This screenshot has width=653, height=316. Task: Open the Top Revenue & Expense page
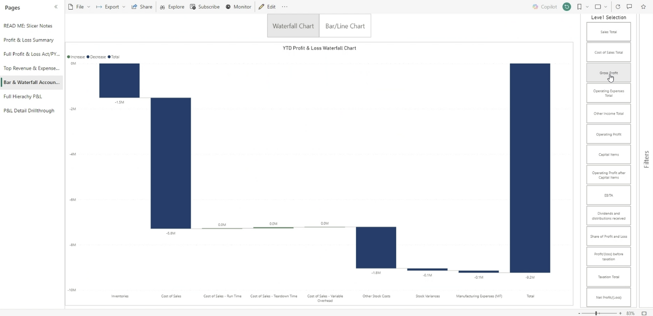click(32, 68)
